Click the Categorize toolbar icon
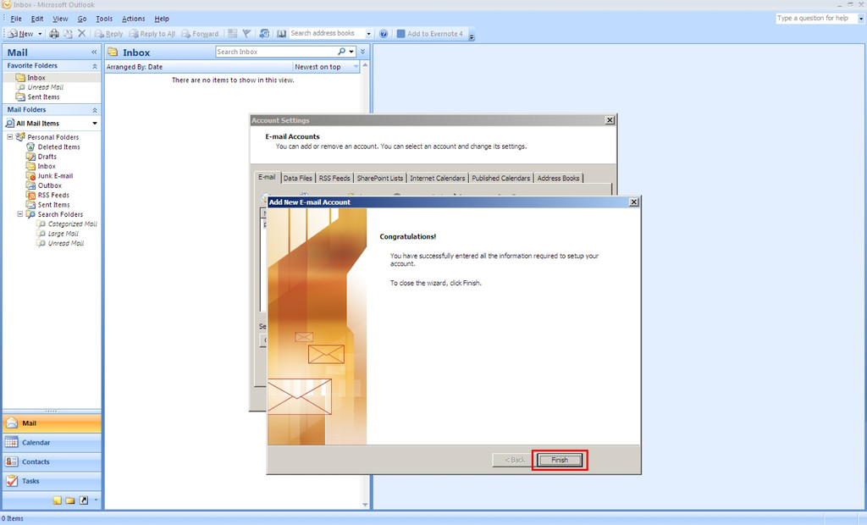The height and width of the screenshot is (525, 867). 233,34
